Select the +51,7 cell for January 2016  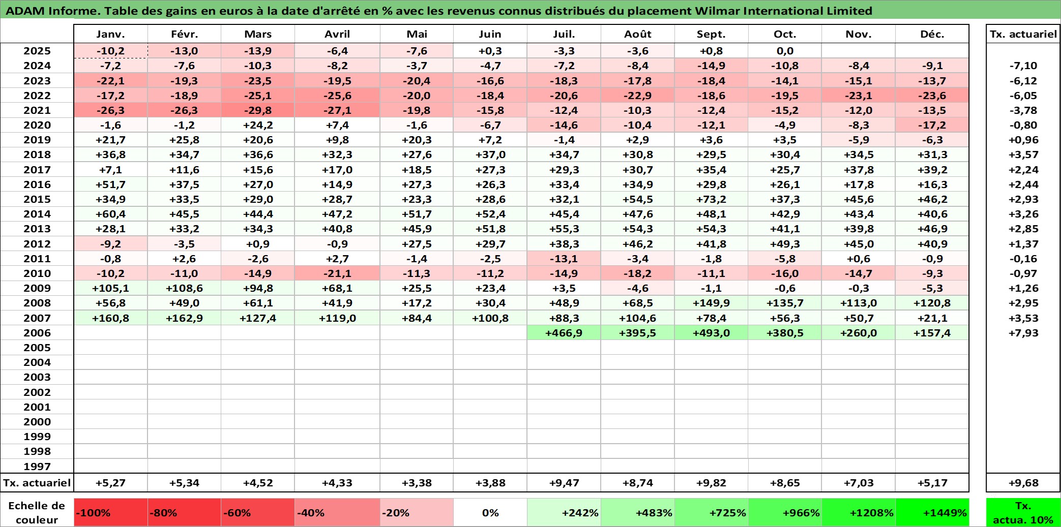(111, 184)
